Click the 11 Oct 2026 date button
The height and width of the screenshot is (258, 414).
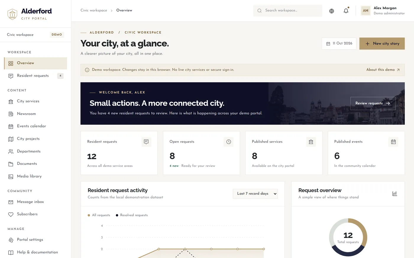tap(339, 44)
